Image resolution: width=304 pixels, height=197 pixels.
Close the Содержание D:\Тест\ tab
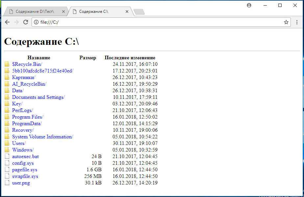point(63,12)
